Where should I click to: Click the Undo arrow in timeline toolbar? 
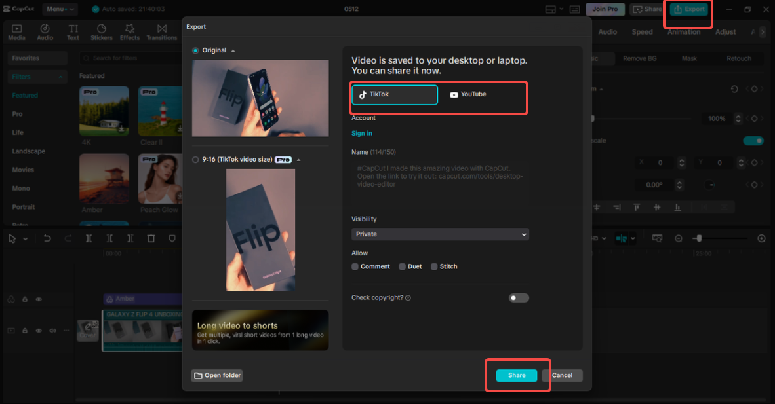point(47,238)
